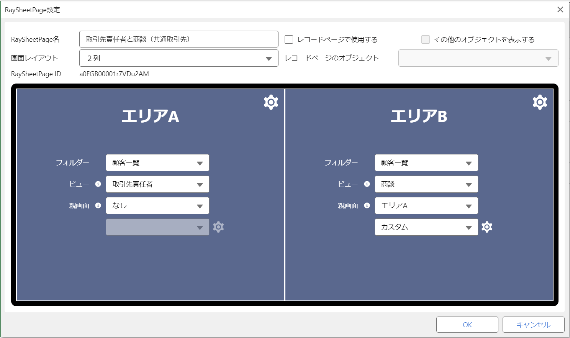Click the 画面レイアウト label
The width and height of the screenshot is (570, 338).
pyautogui.click(x=34, y=58)
